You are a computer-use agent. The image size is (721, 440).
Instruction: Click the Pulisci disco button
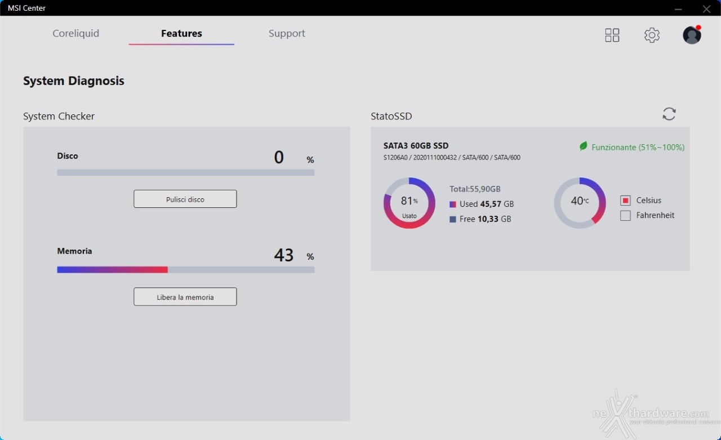click(185, 199)
